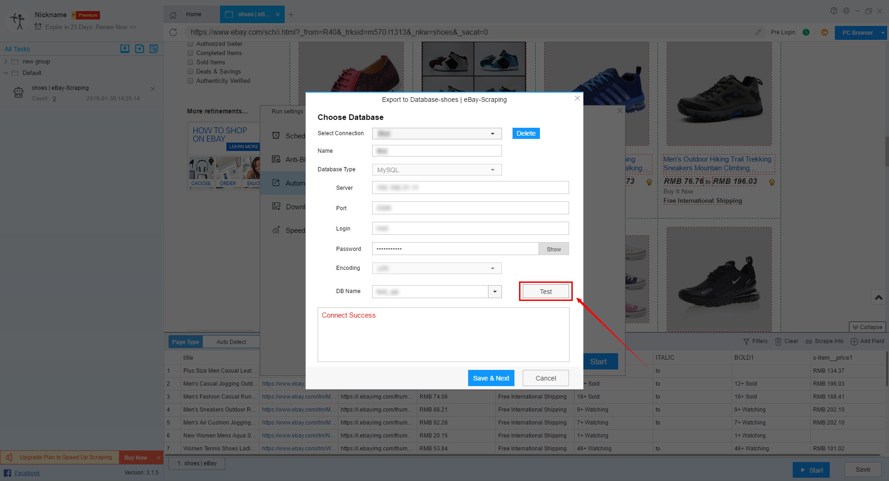Screen dimensions: 889x481
Task: Click the Test connection button
Action: point(545,292)
